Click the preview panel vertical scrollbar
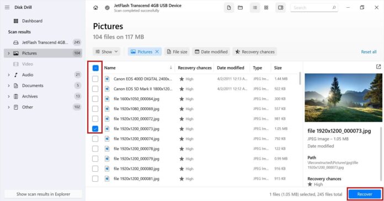Viewport: 384px width, 201px height. 381,154
